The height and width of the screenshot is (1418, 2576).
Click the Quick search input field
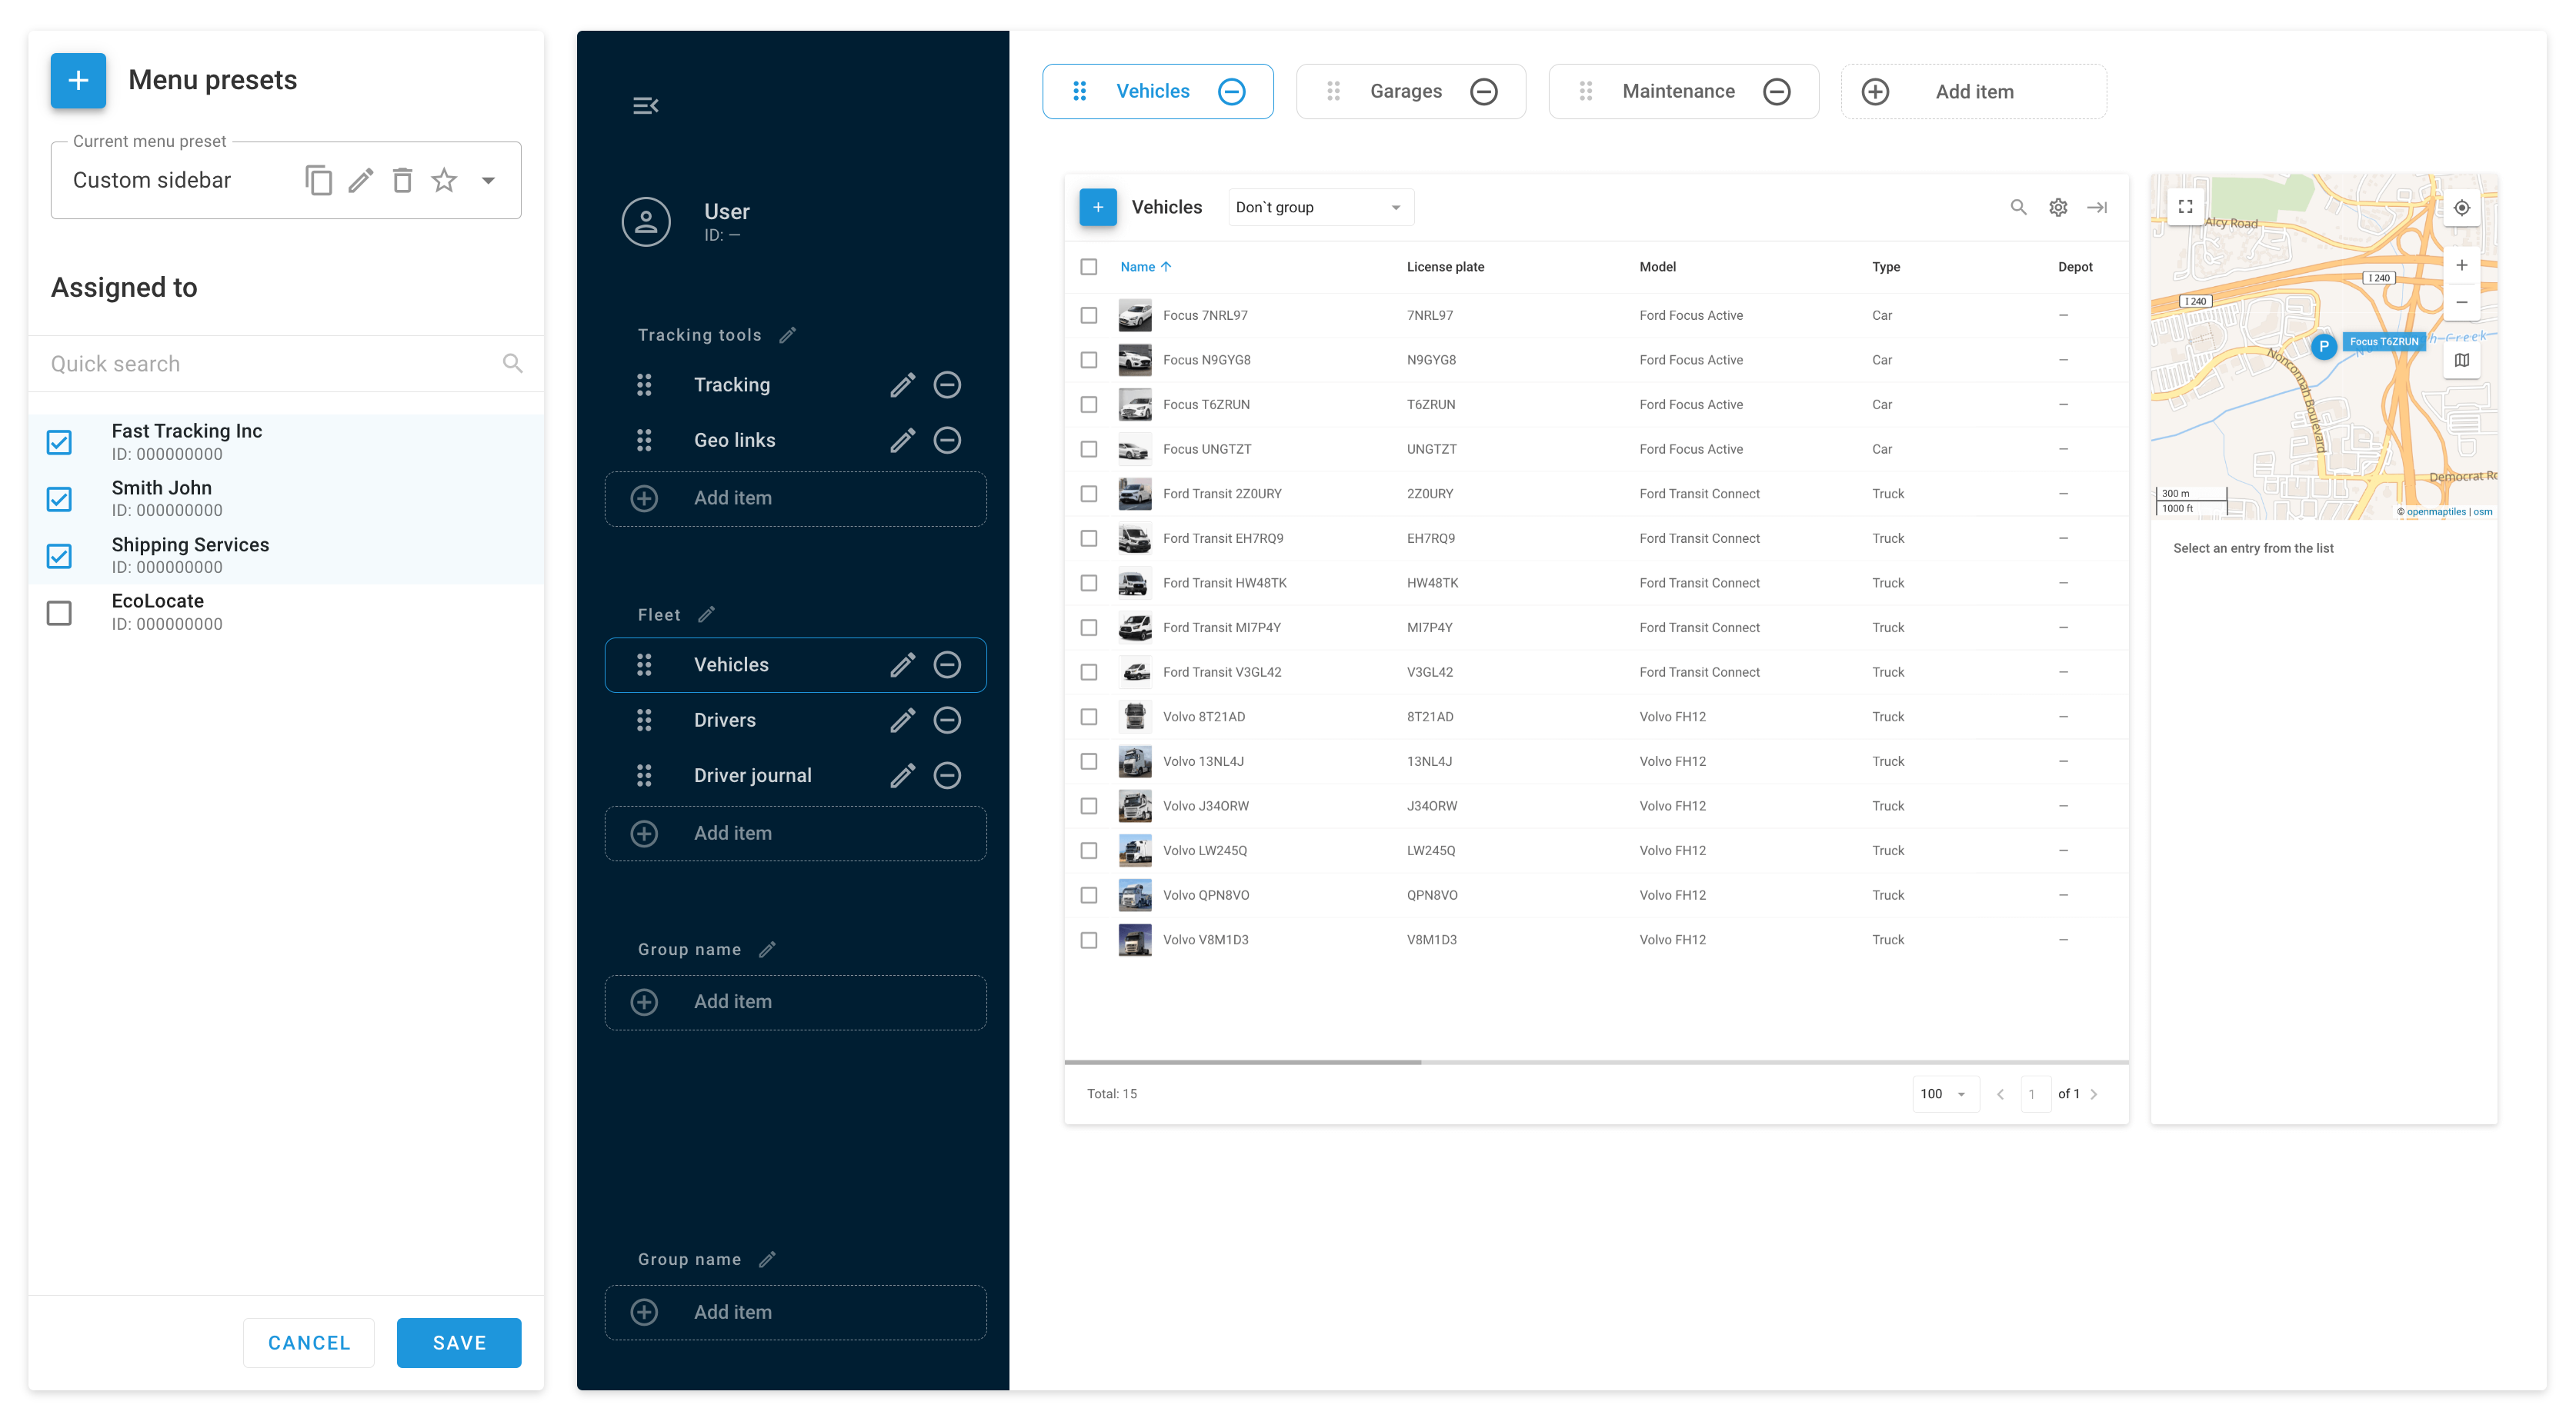click(x=271, y=363)
